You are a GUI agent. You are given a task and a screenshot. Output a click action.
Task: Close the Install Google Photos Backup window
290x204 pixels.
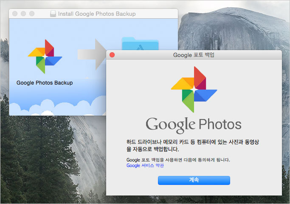click(x=15, y=14)
